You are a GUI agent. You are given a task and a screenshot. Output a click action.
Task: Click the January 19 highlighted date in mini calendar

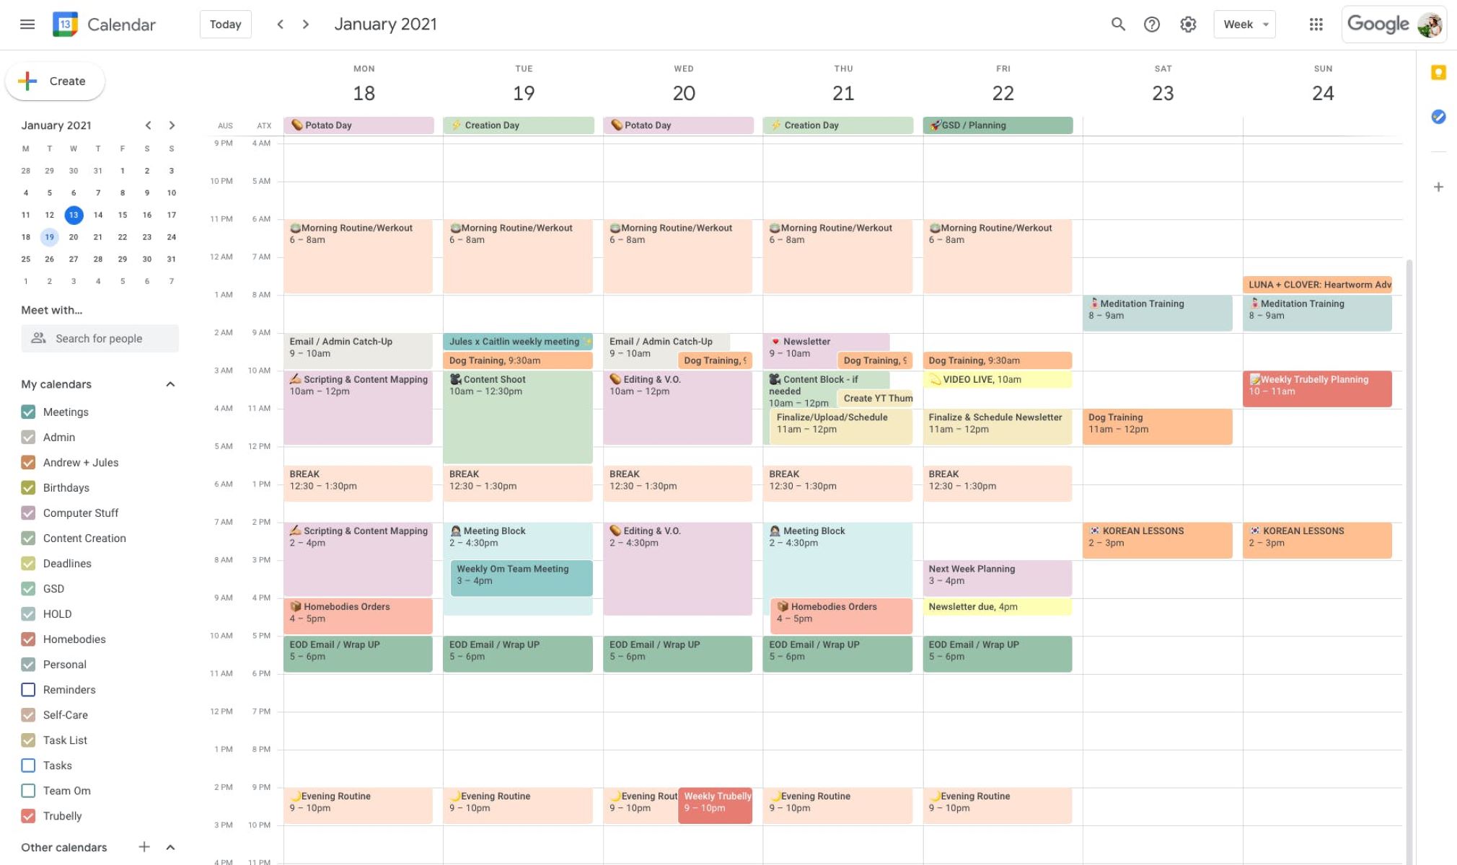click(48, 237)
